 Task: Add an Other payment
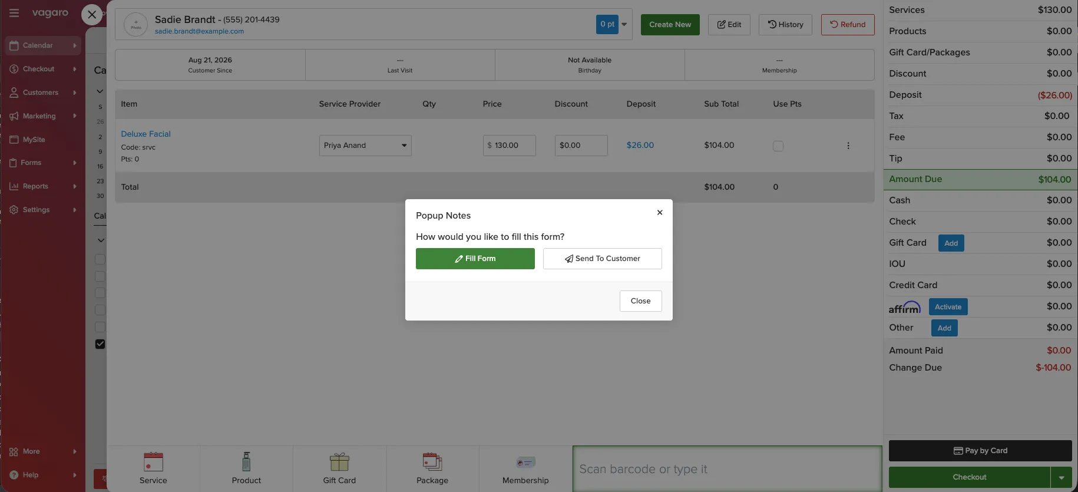tap(944, 328)
